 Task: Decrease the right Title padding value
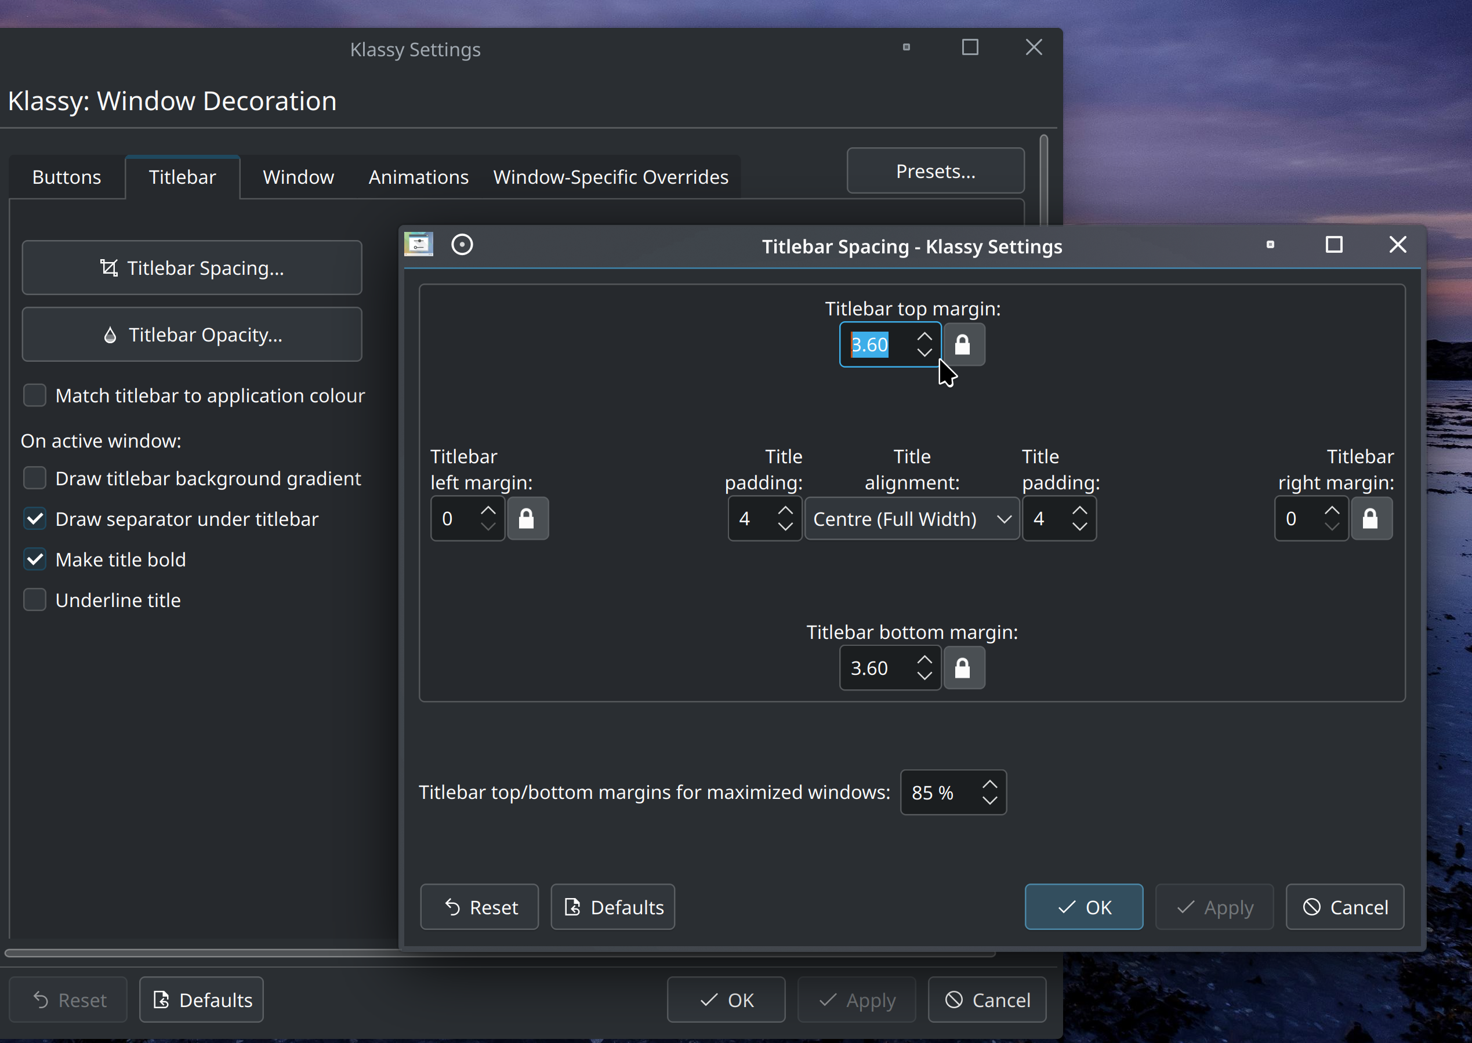click(x=1080, y=526)
